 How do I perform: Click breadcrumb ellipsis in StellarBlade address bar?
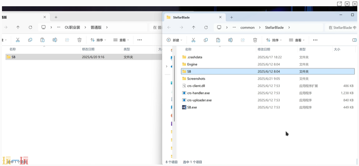tap(234, 28)
